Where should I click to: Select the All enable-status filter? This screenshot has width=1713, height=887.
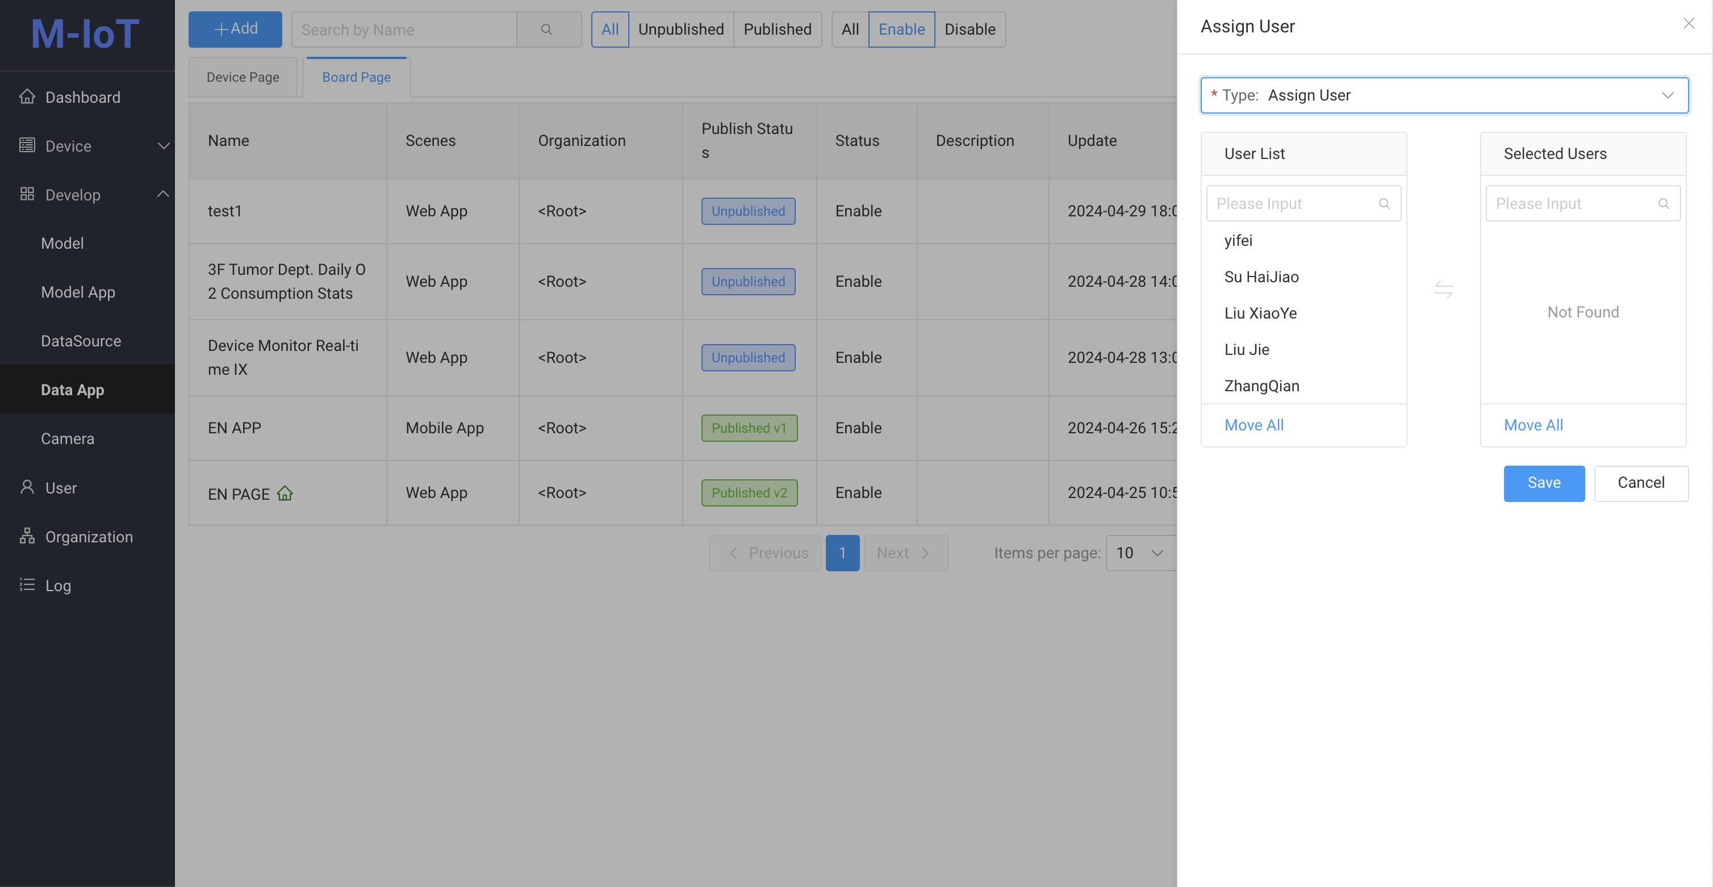850,30
